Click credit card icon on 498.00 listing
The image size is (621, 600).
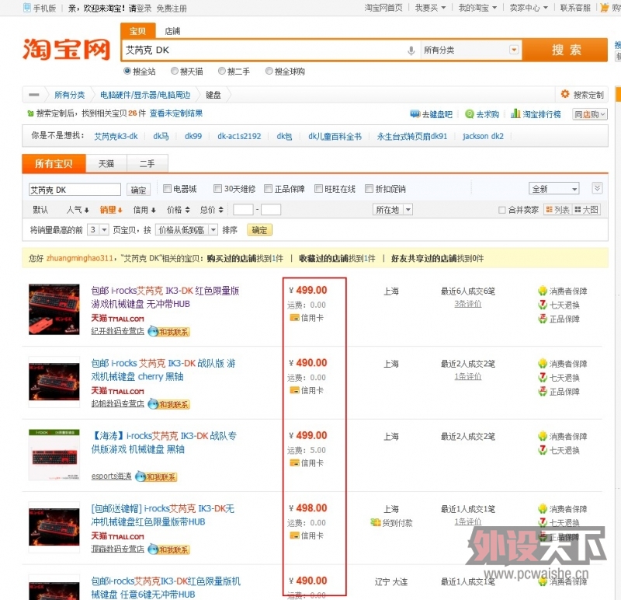[x=294, y=535]
